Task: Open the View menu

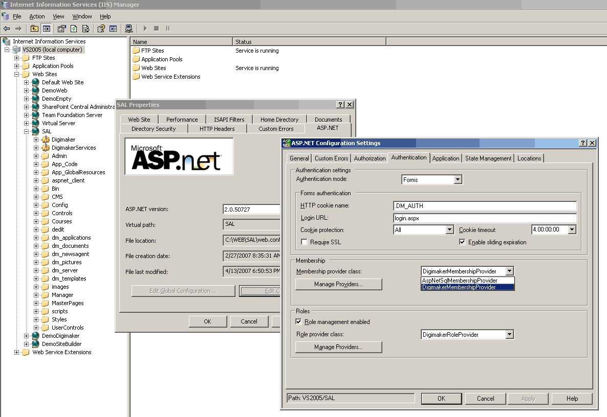Action: 58,16
